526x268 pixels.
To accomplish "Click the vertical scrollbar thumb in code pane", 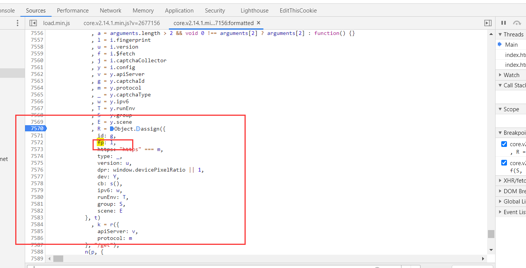I will (x=491, y=234).
